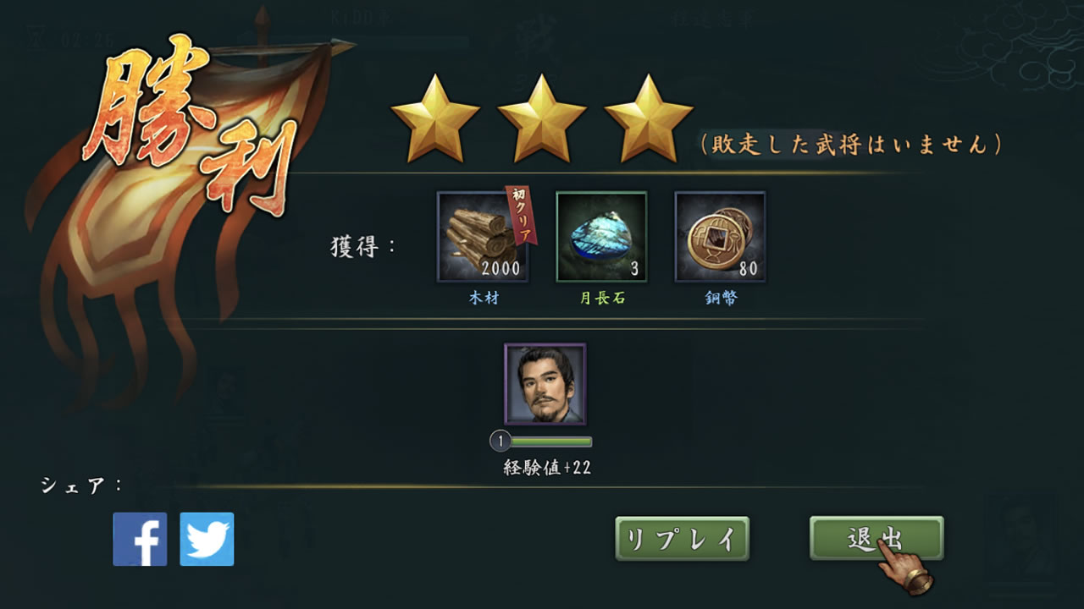Click the シェア share label

tap(82, 486)
